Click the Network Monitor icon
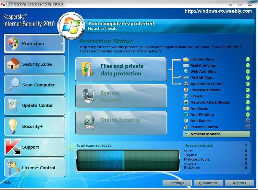This screenshot has width=258, height=190. click(x=186, y=134)
